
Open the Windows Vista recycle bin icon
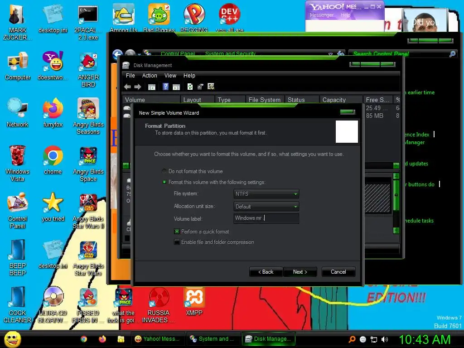(x=18, y=163)
